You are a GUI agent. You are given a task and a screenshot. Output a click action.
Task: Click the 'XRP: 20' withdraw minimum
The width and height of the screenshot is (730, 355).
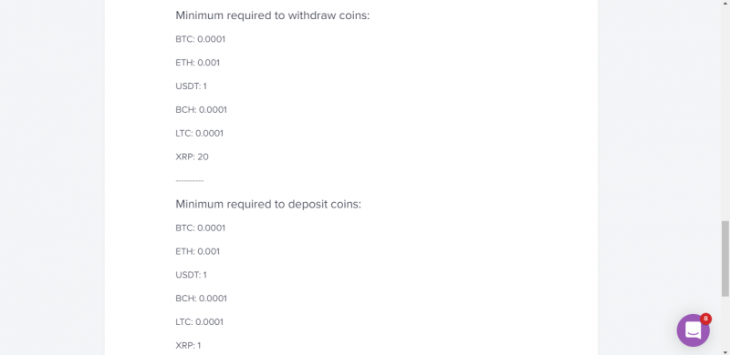coord(192,157)
